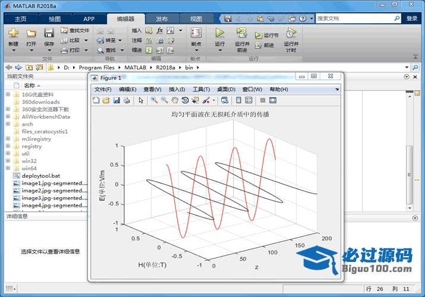
Task: Run the script with green Run arrow
Action: pos(219,33)
